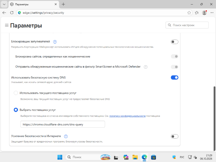Click the back navigation arrow
216x162 pixels.
pyautogui.click(x=4, y=13)
